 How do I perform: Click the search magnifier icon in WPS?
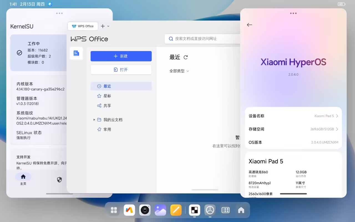tap(171, 39)
